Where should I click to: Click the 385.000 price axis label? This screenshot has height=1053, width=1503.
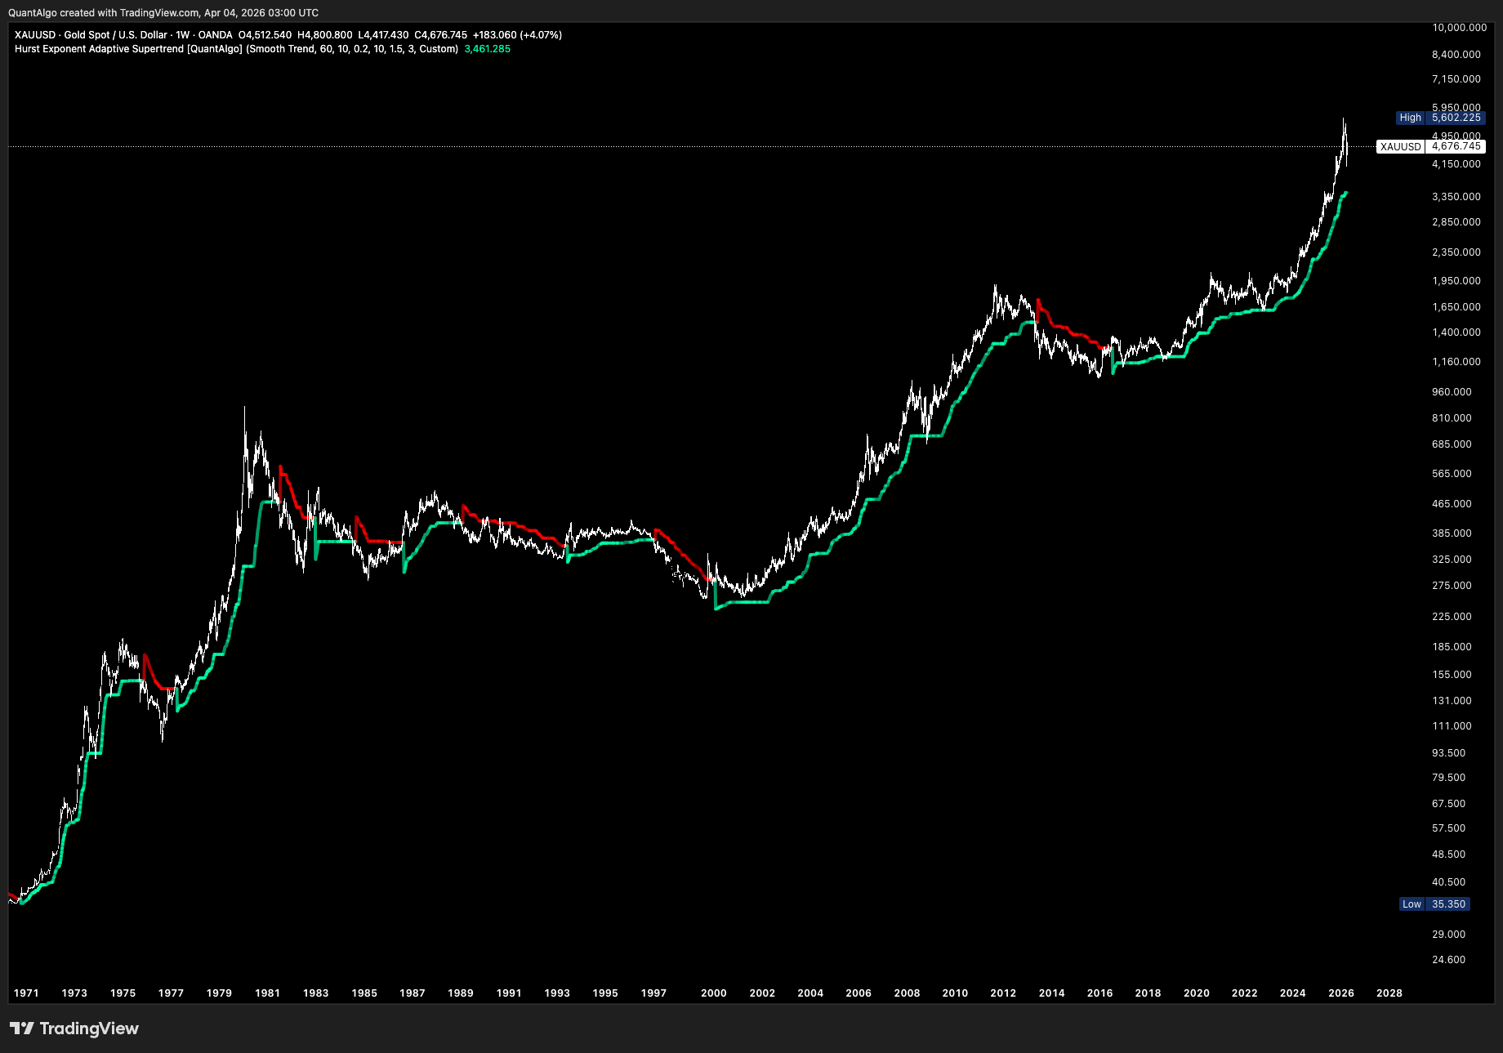coord(1452,533)
